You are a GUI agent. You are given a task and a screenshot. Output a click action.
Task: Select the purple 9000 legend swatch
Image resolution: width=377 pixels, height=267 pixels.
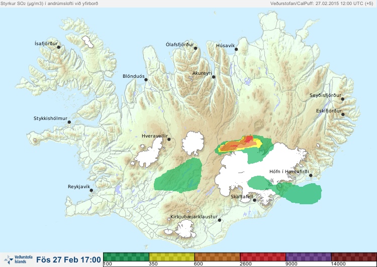309,256
